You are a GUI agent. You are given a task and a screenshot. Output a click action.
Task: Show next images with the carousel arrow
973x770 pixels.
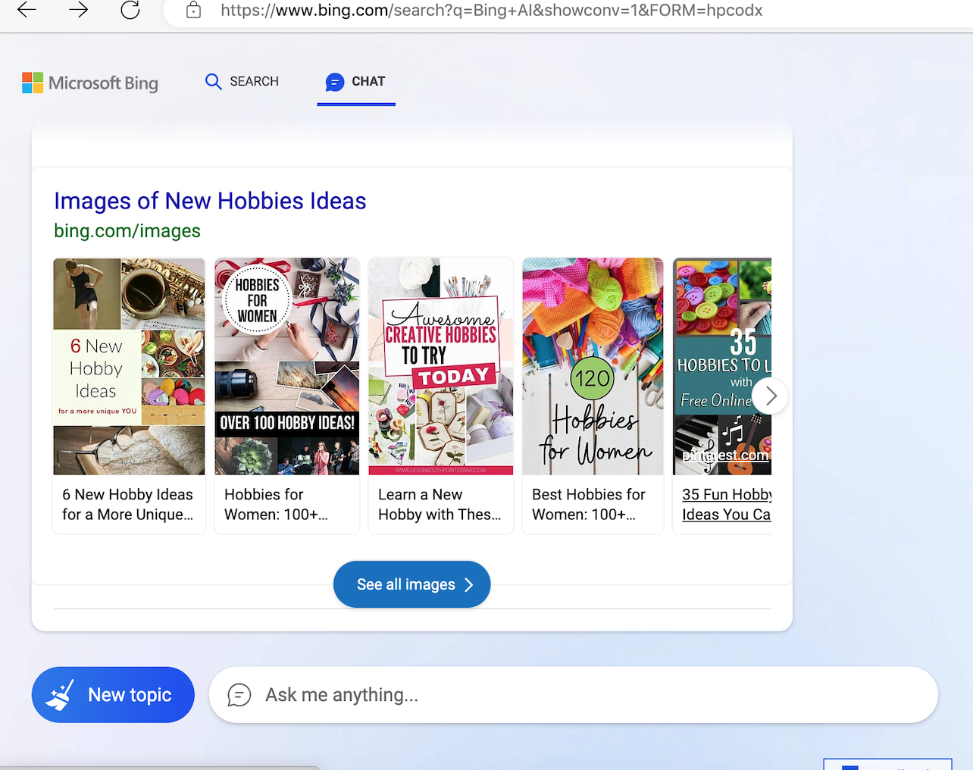click(x=771, y=396)
